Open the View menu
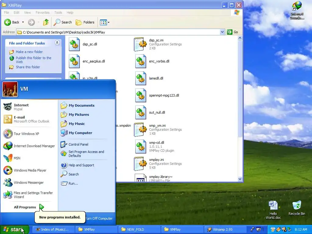The image size is (312, 234). point(27,12)
